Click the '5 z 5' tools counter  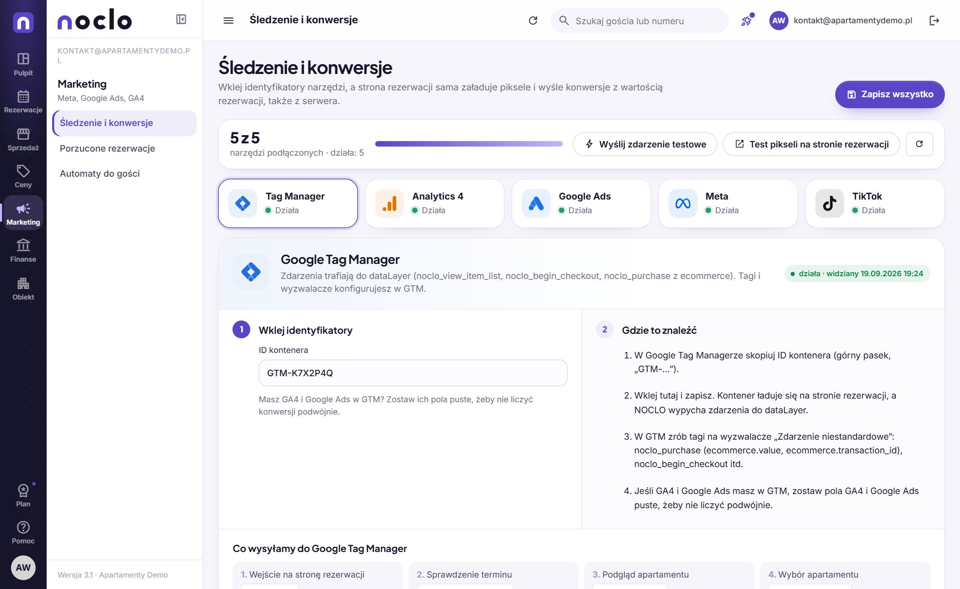[245, 137]
